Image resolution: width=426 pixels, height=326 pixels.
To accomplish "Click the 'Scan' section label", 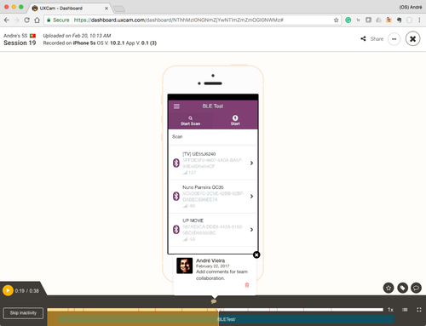I will 177,137.
